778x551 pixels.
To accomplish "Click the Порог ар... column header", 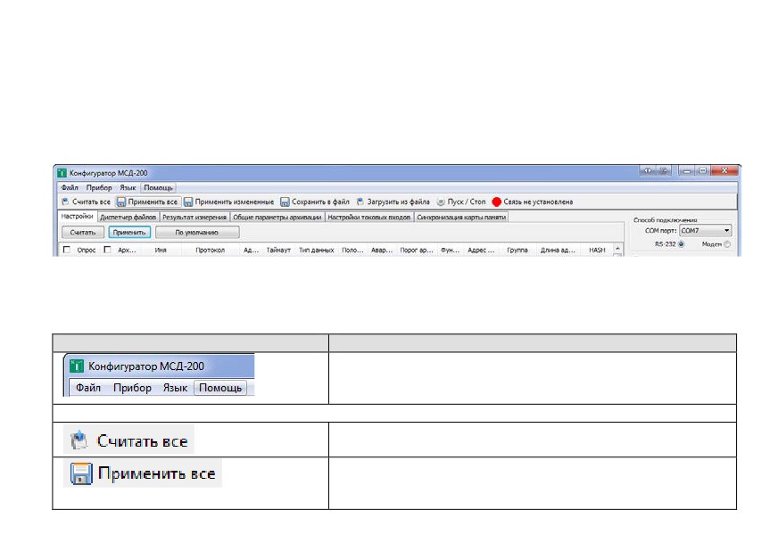I will [x=417, y=250].
